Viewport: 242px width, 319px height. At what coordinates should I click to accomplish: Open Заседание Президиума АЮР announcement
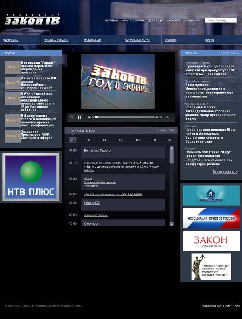coord(36,135)
